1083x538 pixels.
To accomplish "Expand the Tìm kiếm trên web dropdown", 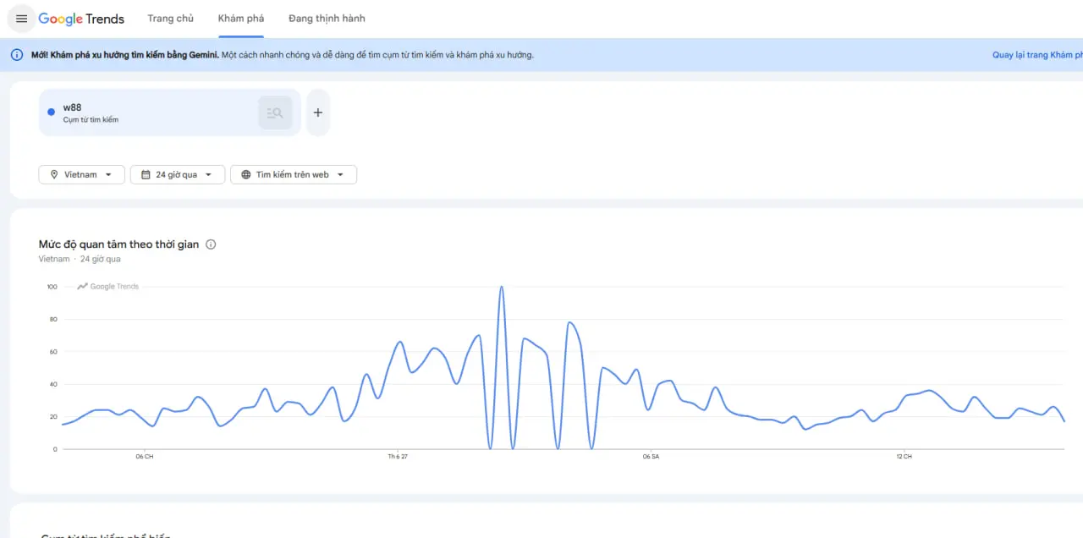I will [340, 175].
